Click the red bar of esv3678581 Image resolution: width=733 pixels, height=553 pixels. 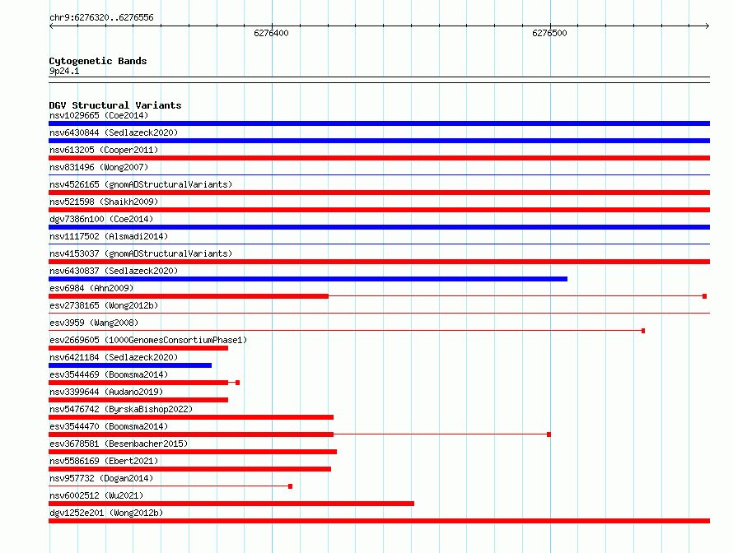click(193, 452)
